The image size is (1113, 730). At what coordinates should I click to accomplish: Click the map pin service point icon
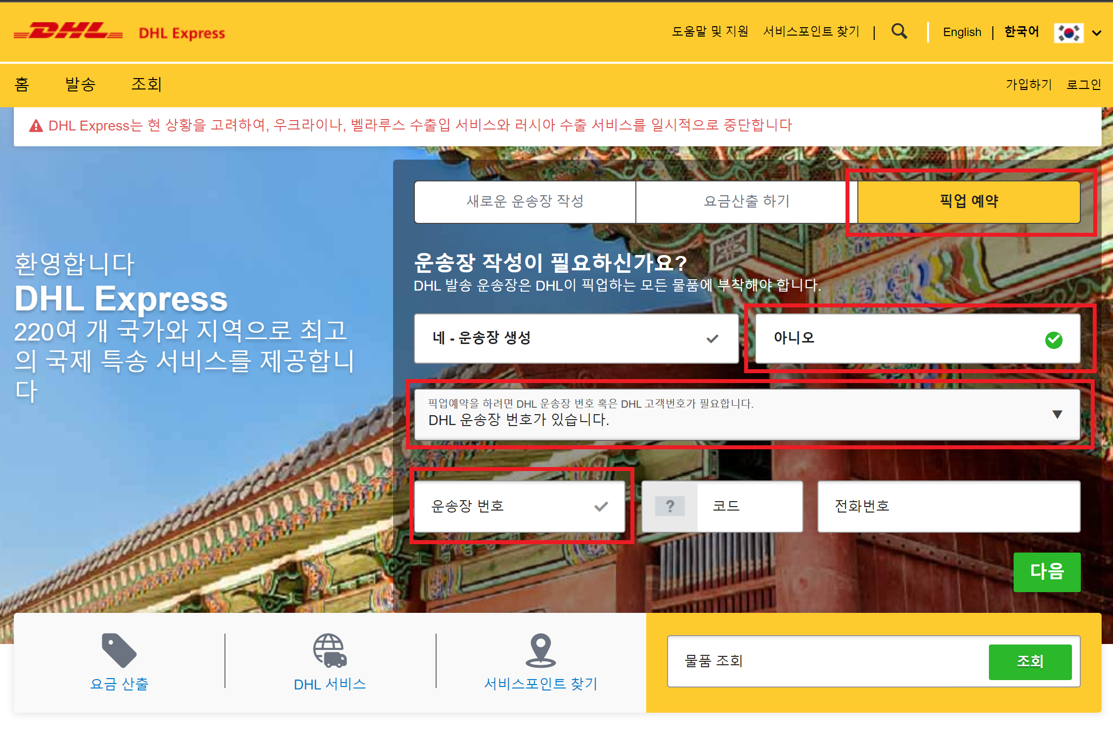pyautogui.click(x=540, y=650)
